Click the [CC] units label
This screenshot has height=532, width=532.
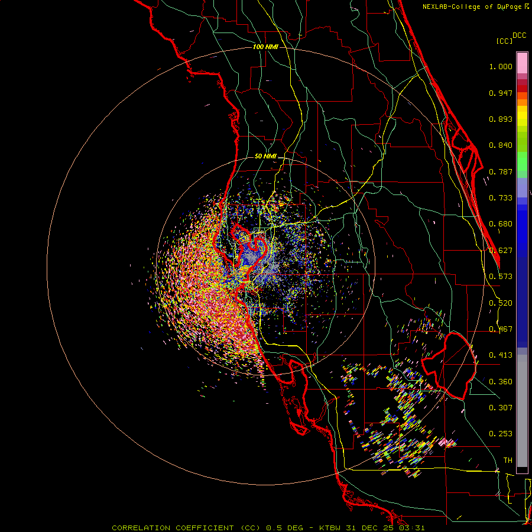[504, 41]
